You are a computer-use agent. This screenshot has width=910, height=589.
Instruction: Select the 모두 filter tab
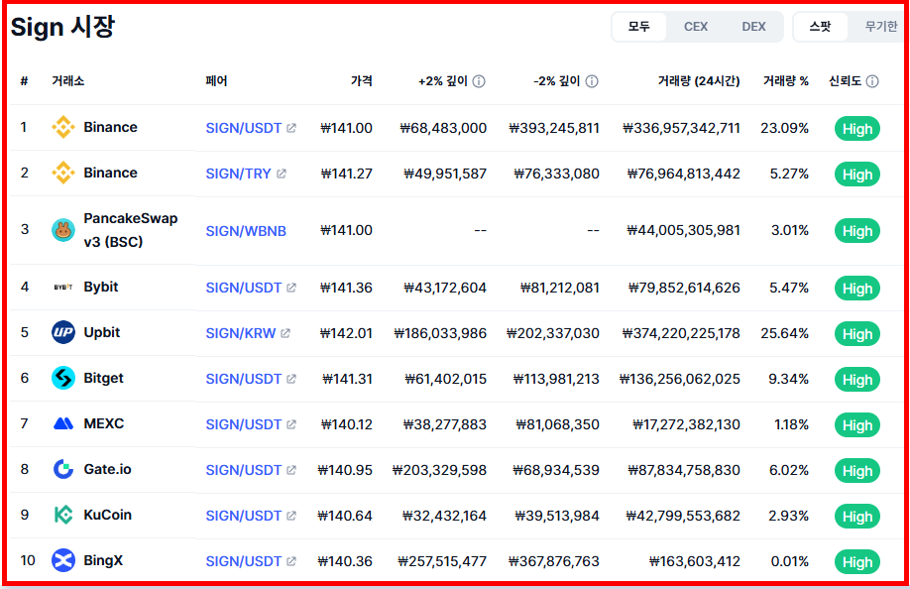click(639, 27)
